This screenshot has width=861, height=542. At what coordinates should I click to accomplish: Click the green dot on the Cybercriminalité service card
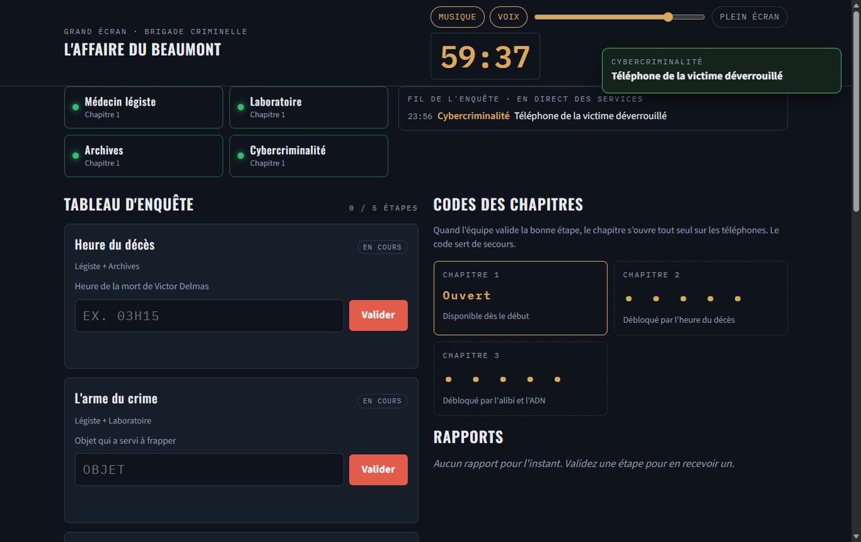click(241, 155)
